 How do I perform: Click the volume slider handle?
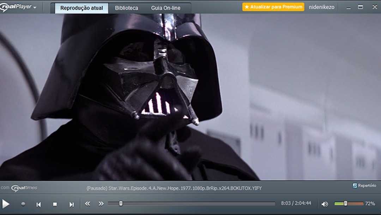(x=345, y=203)
